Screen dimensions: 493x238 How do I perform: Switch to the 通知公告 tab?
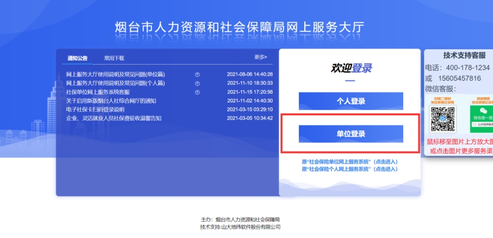coord(77,58)
